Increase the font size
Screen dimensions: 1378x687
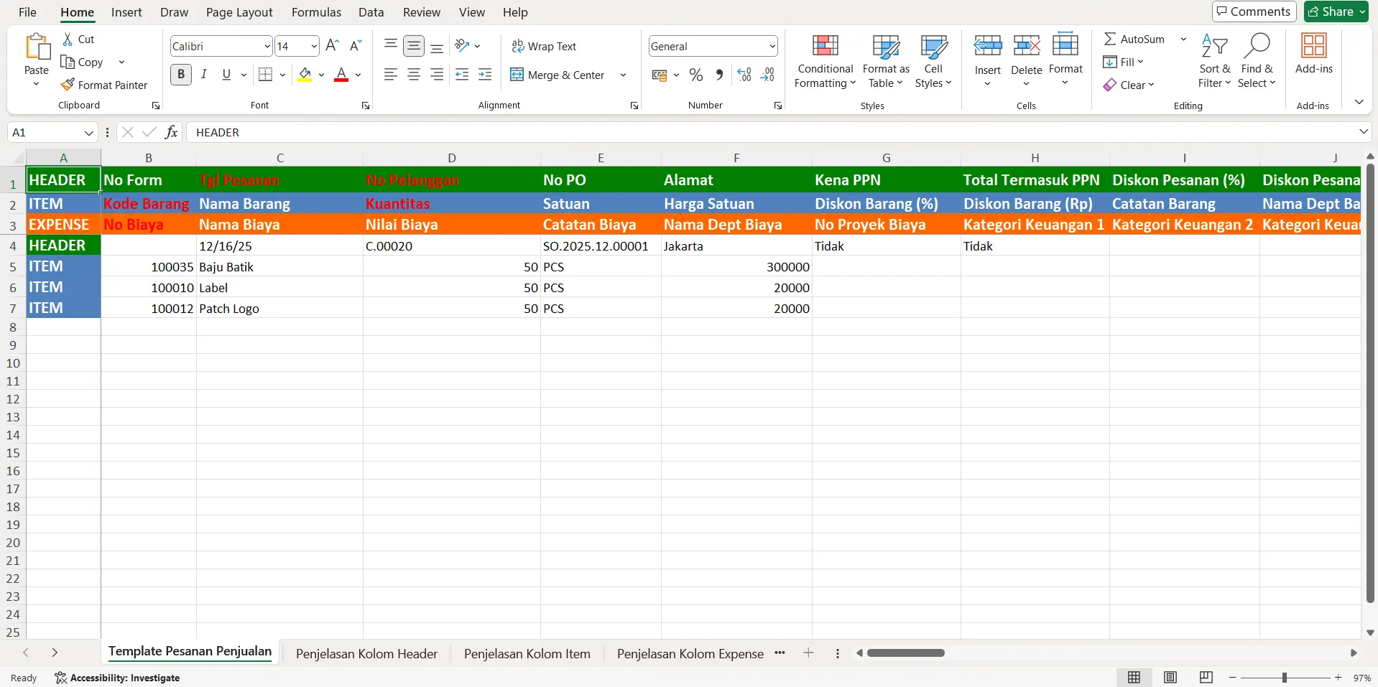[331, 45]
